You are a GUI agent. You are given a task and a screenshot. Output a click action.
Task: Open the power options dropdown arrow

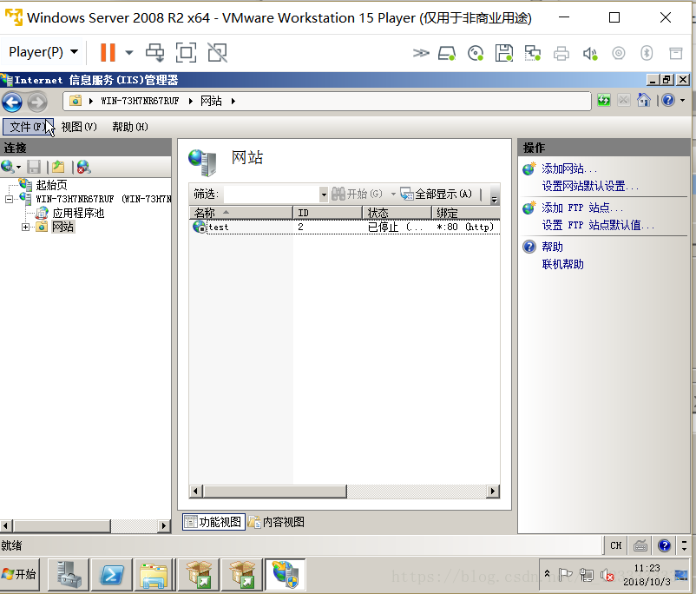click(x=129, y=52)
